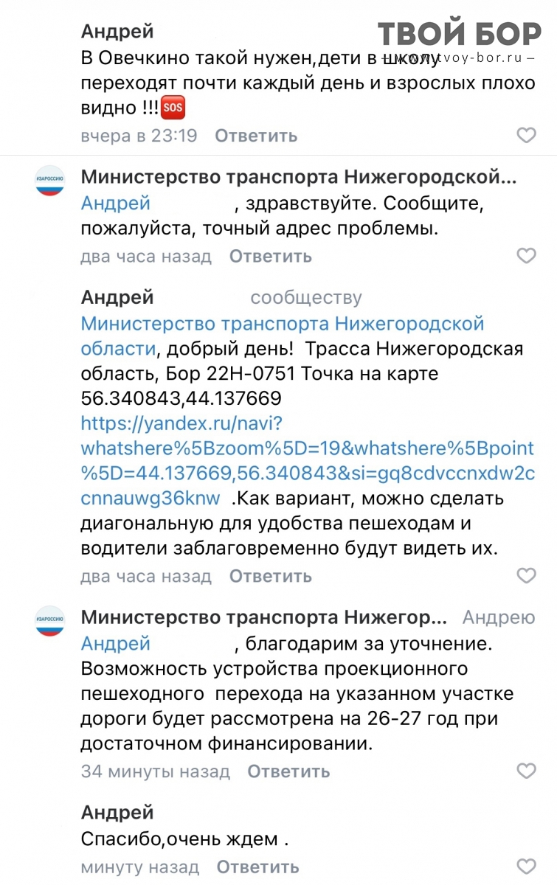557x885 pixels.
Task: Like Андрей's comment containing the Yandex link
Action: (526, 576)
